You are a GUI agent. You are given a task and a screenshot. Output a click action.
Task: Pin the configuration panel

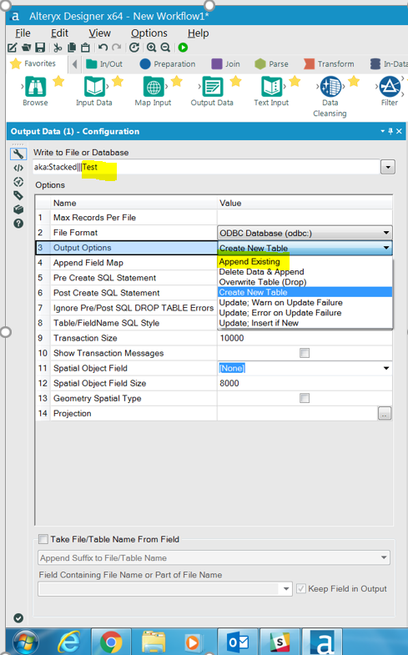point(390,131)
